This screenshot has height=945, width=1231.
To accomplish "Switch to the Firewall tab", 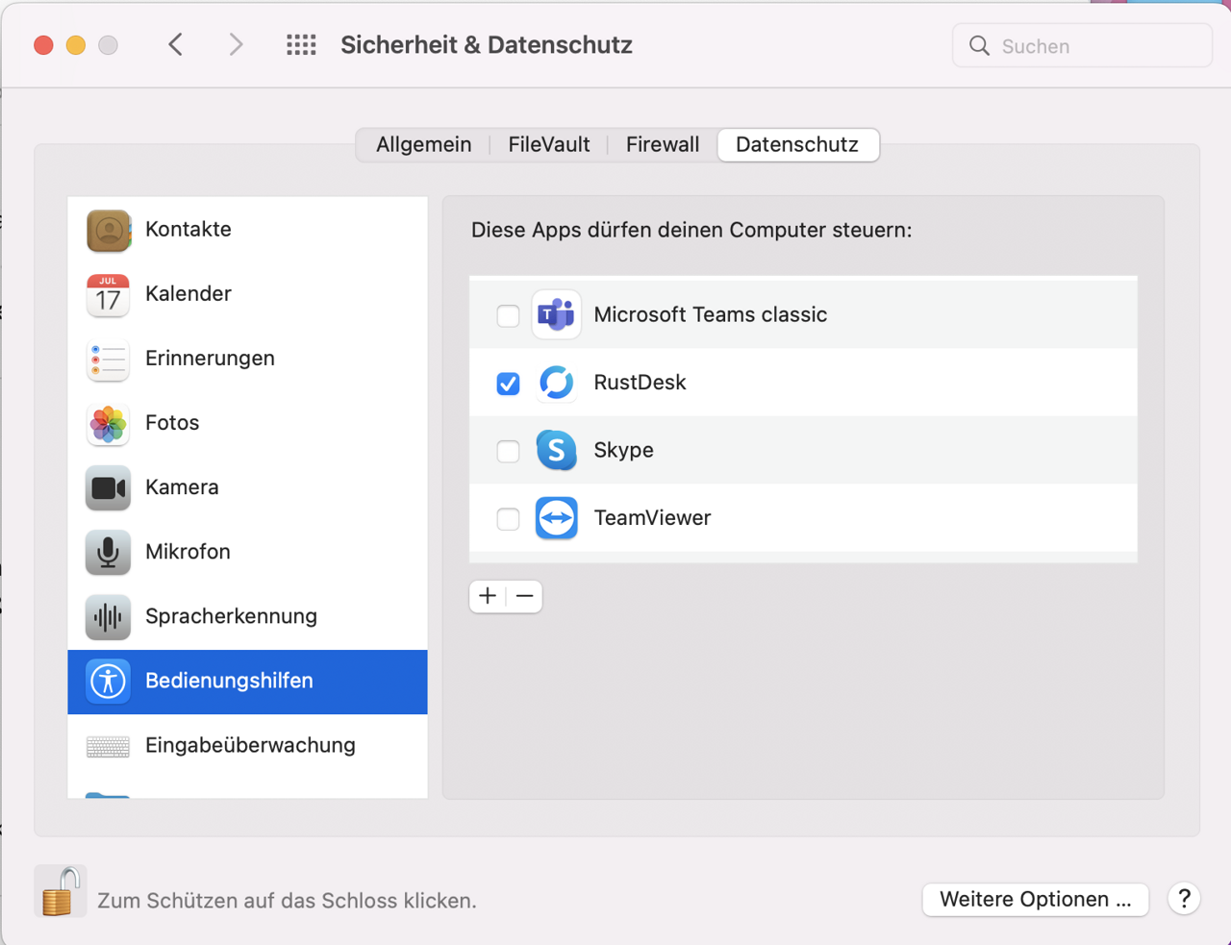I will tap(662, 145).
